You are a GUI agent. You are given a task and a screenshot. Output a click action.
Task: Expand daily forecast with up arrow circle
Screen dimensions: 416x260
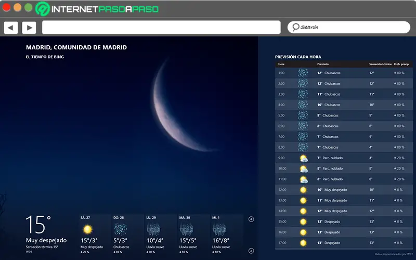click(251, 251)
